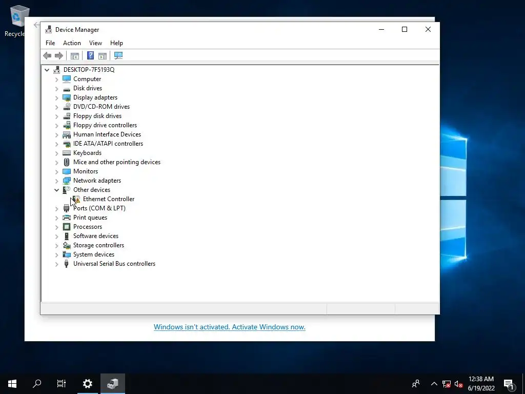Expand the Disk drives category
Image resolution: width=525 pixels, height=394 pixels.
point(56,88)
